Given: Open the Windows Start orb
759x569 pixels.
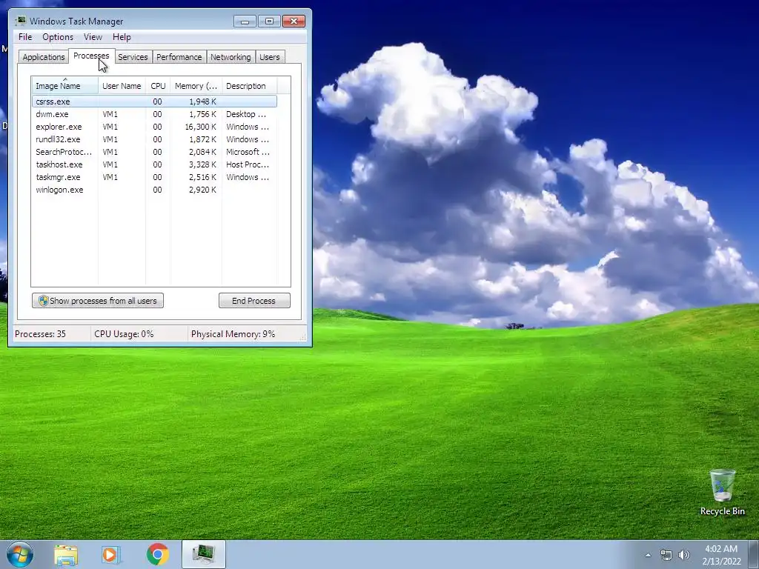Looking at the screenshot, I should [x=20, y=554].
